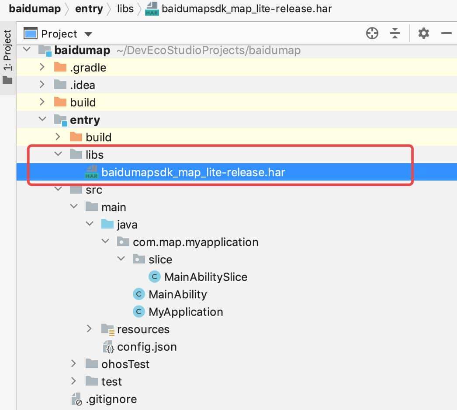The image size is (457, 410).
Task: Select the main folder label
Action: pos(114,208)
